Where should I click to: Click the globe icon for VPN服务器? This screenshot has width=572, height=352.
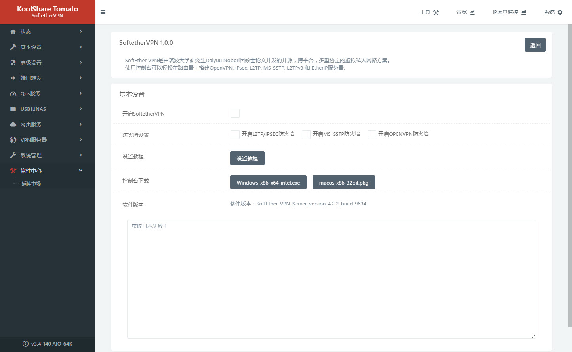pos(13,140)
